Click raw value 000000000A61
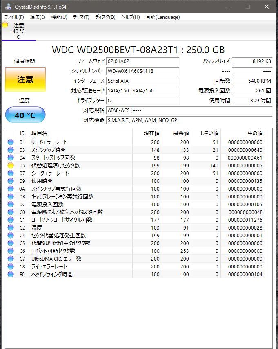The width and height of the screenshot is (278, 349). point(245,158)
